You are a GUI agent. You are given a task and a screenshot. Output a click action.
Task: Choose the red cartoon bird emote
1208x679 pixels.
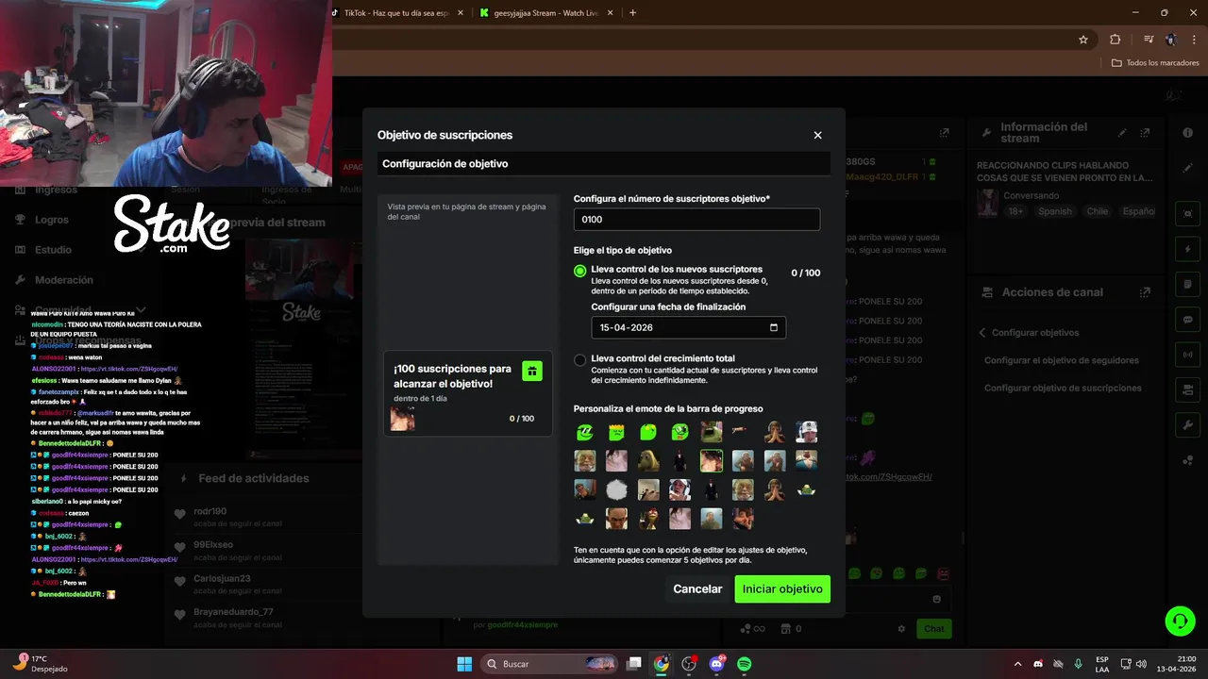coord(648,519)
